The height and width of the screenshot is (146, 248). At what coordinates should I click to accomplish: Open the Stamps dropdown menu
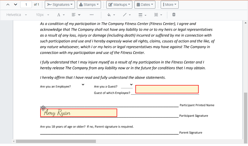(89, 5)
